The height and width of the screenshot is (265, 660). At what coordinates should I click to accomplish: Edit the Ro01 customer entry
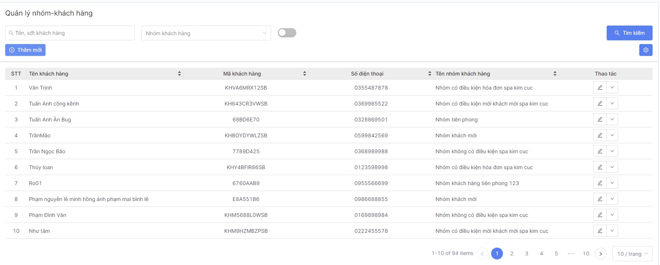pyautogui.click(x=600, y=183)
